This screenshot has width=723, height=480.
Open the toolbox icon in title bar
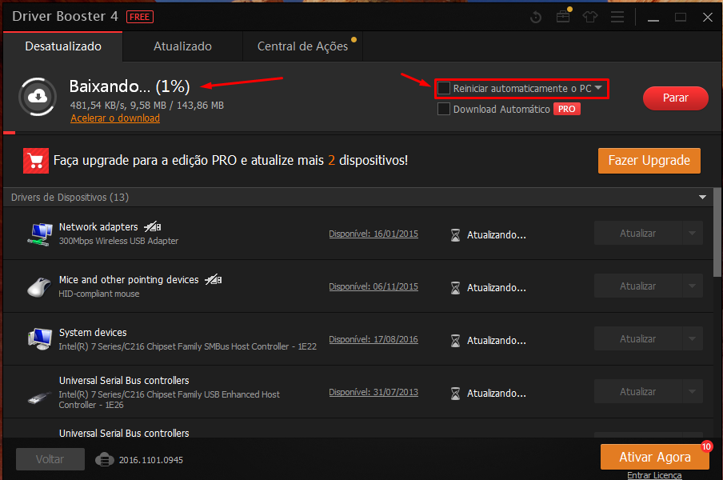(563, 17)
